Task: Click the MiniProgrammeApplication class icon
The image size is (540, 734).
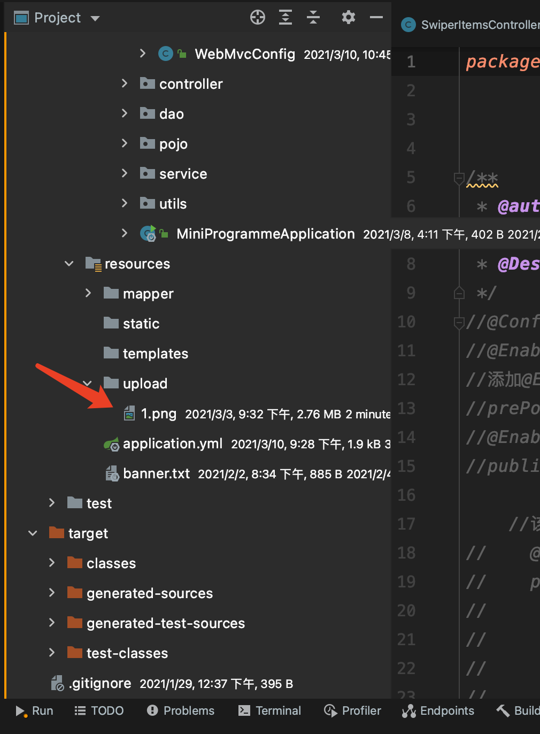Action: click(148, 234)
